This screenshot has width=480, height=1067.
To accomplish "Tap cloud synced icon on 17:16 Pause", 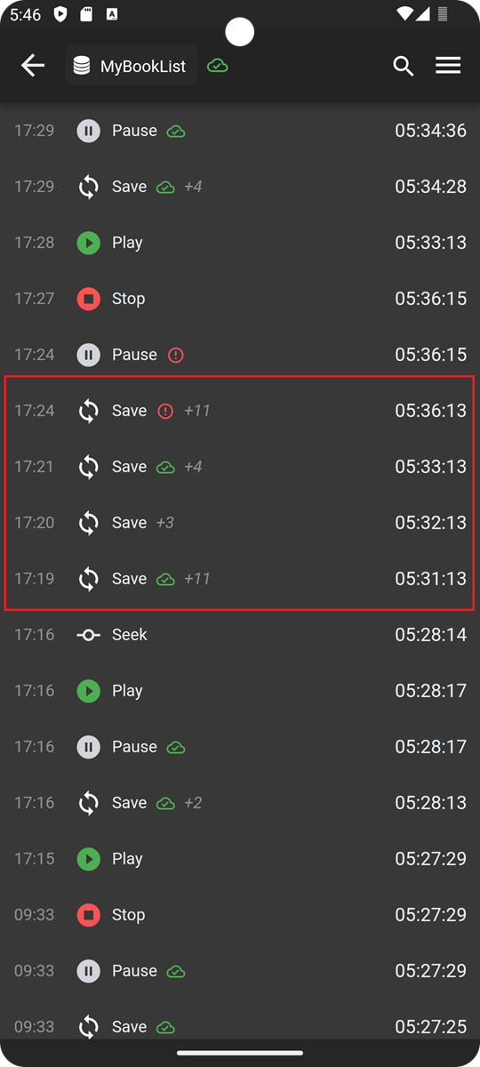I will (176, 747).
